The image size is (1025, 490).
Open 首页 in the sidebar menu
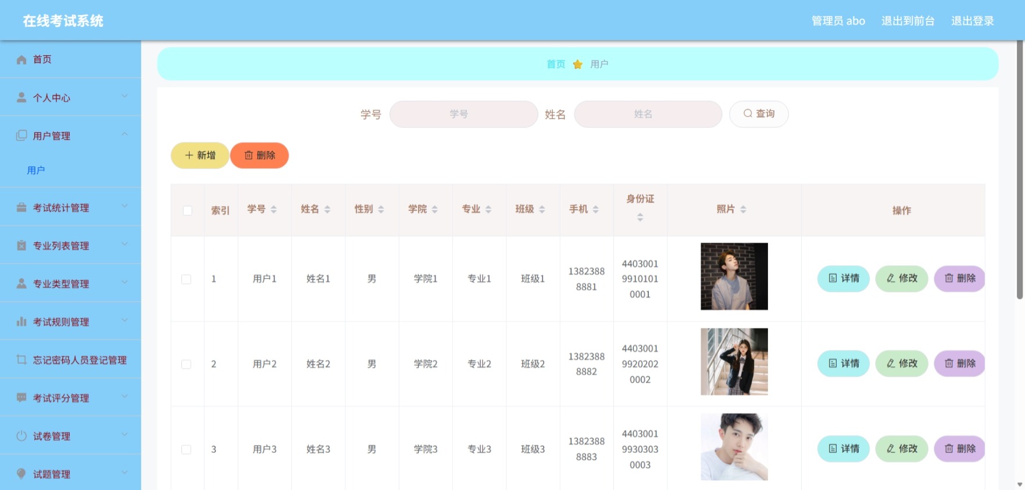point(70,59)
